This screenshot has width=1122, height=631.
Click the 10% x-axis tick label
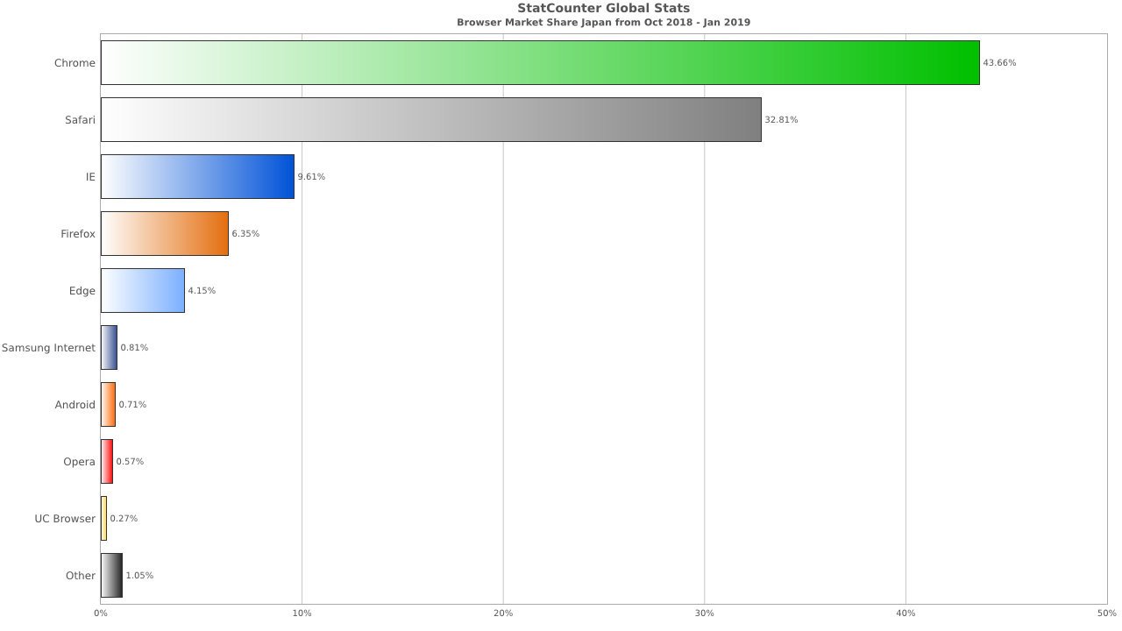302,613
